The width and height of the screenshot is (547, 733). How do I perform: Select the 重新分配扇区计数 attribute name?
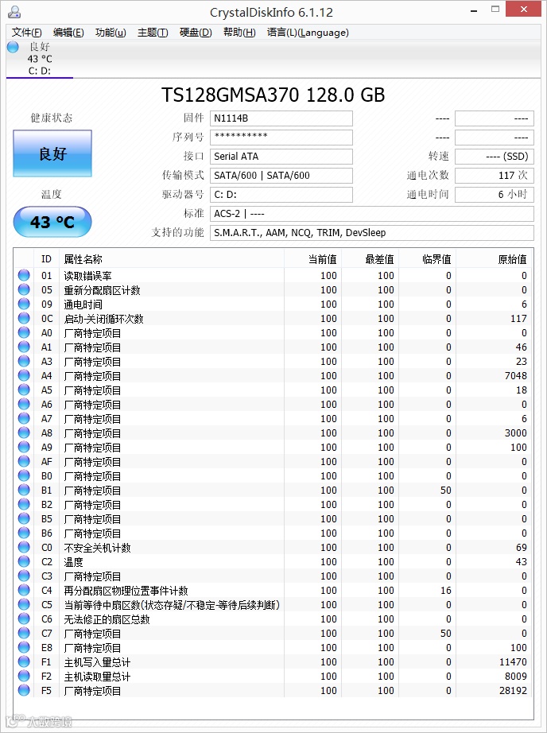[x=102, y=290]
